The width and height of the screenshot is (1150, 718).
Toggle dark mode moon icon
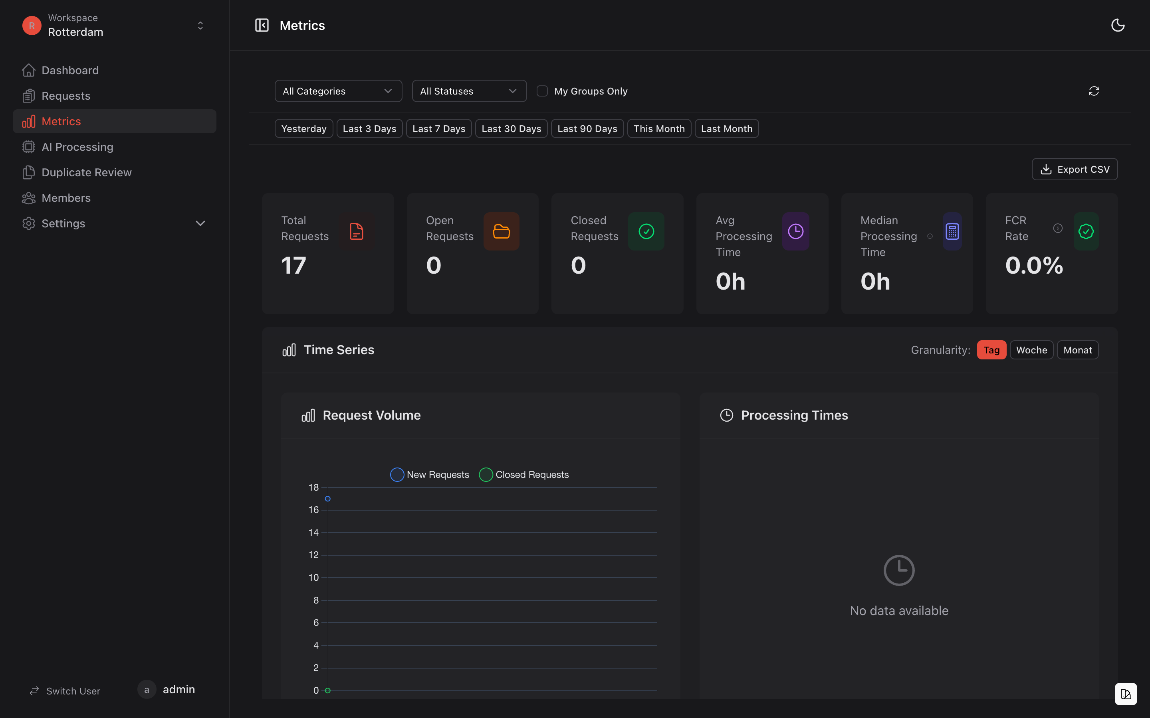coord(1118,25)
